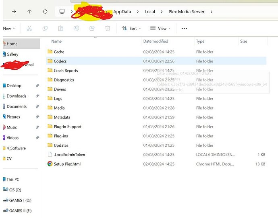Expand chevron after AppData in address bar

coord(138,12)
